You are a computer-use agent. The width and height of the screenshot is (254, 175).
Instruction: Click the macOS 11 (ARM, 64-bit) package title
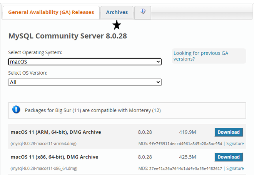point(56,132)
